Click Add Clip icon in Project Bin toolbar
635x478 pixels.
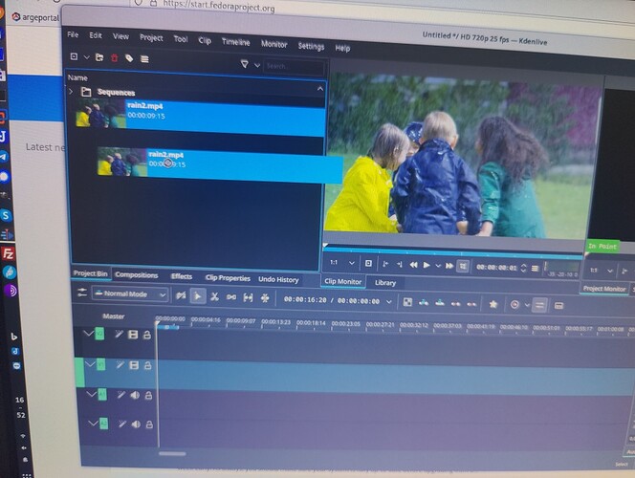pyautogui.click(x=74, y=56)
